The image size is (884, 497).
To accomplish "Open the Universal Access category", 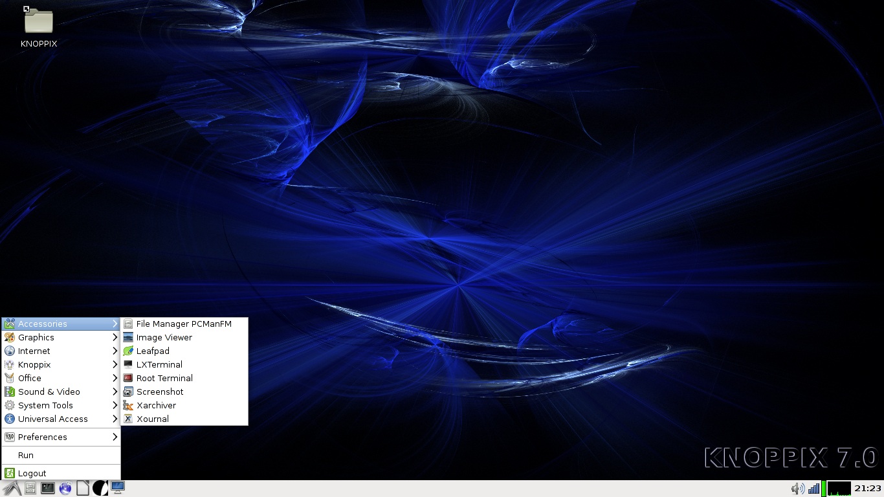I will pos(61,419).
